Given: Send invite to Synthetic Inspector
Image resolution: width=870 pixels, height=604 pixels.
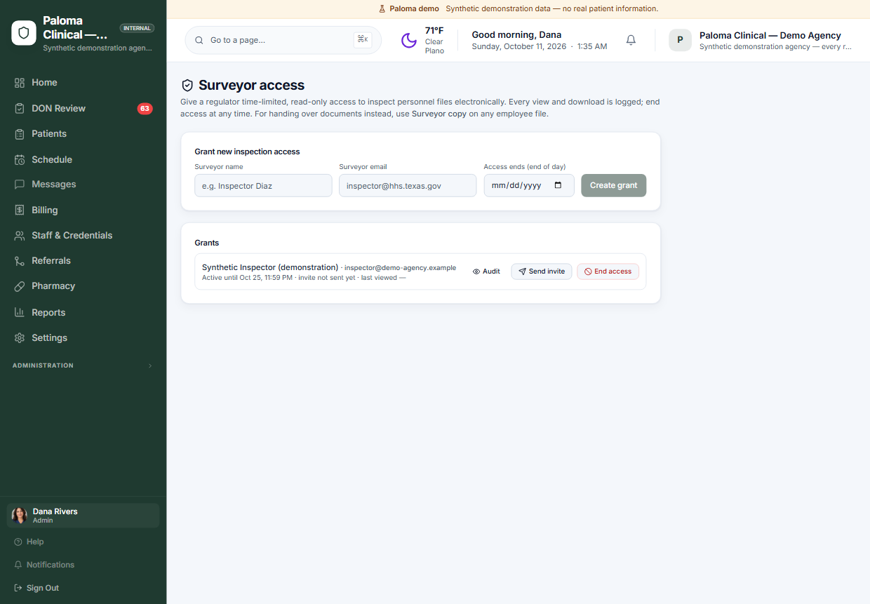Looking at the screenshot, I should pyautogui.click(x=542, y=271).
